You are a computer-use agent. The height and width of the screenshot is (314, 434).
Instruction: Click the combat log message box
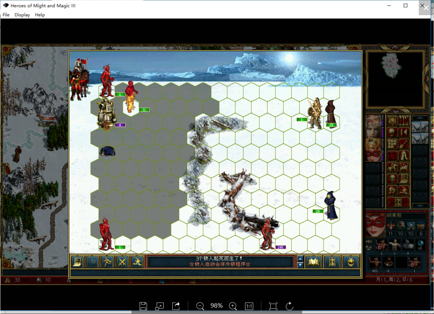[220, 261]
